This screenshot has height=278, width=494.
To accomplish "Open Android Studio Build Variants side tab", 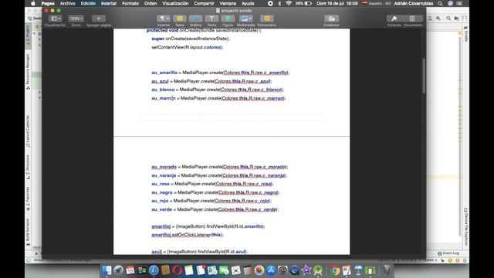I will pyautogui.click(x=28, y=232).
